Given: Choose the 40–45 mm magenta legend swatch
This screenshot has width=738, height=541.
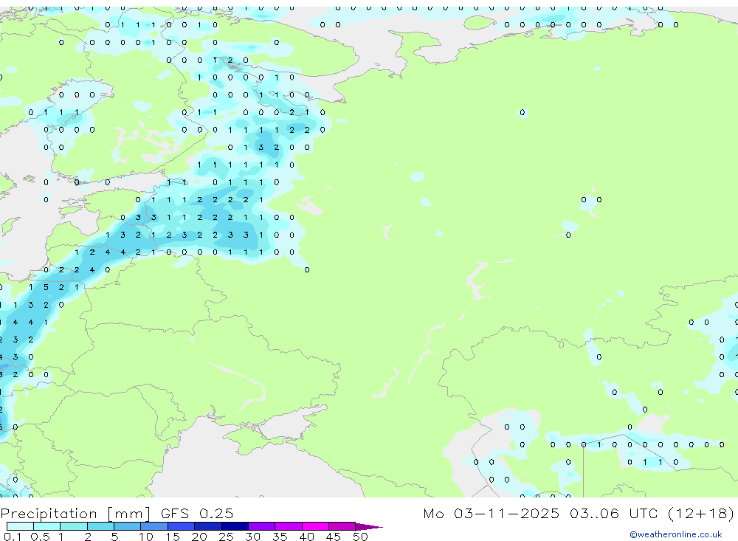Looking at the screenshot, I should point(315,526).
